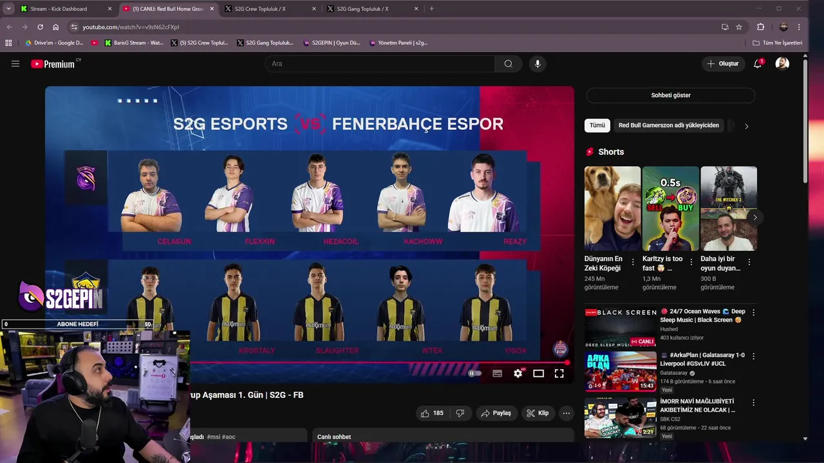The width and height of the screenshot is (824, 463).
Task: Switch player to theater mode
Action: (x=539, y=373)
